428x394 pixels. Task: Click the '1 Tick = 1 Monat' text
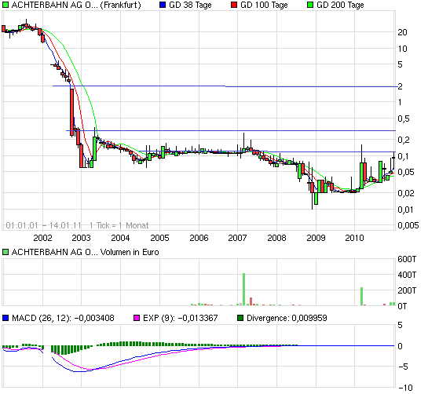(x=119, y=225)
